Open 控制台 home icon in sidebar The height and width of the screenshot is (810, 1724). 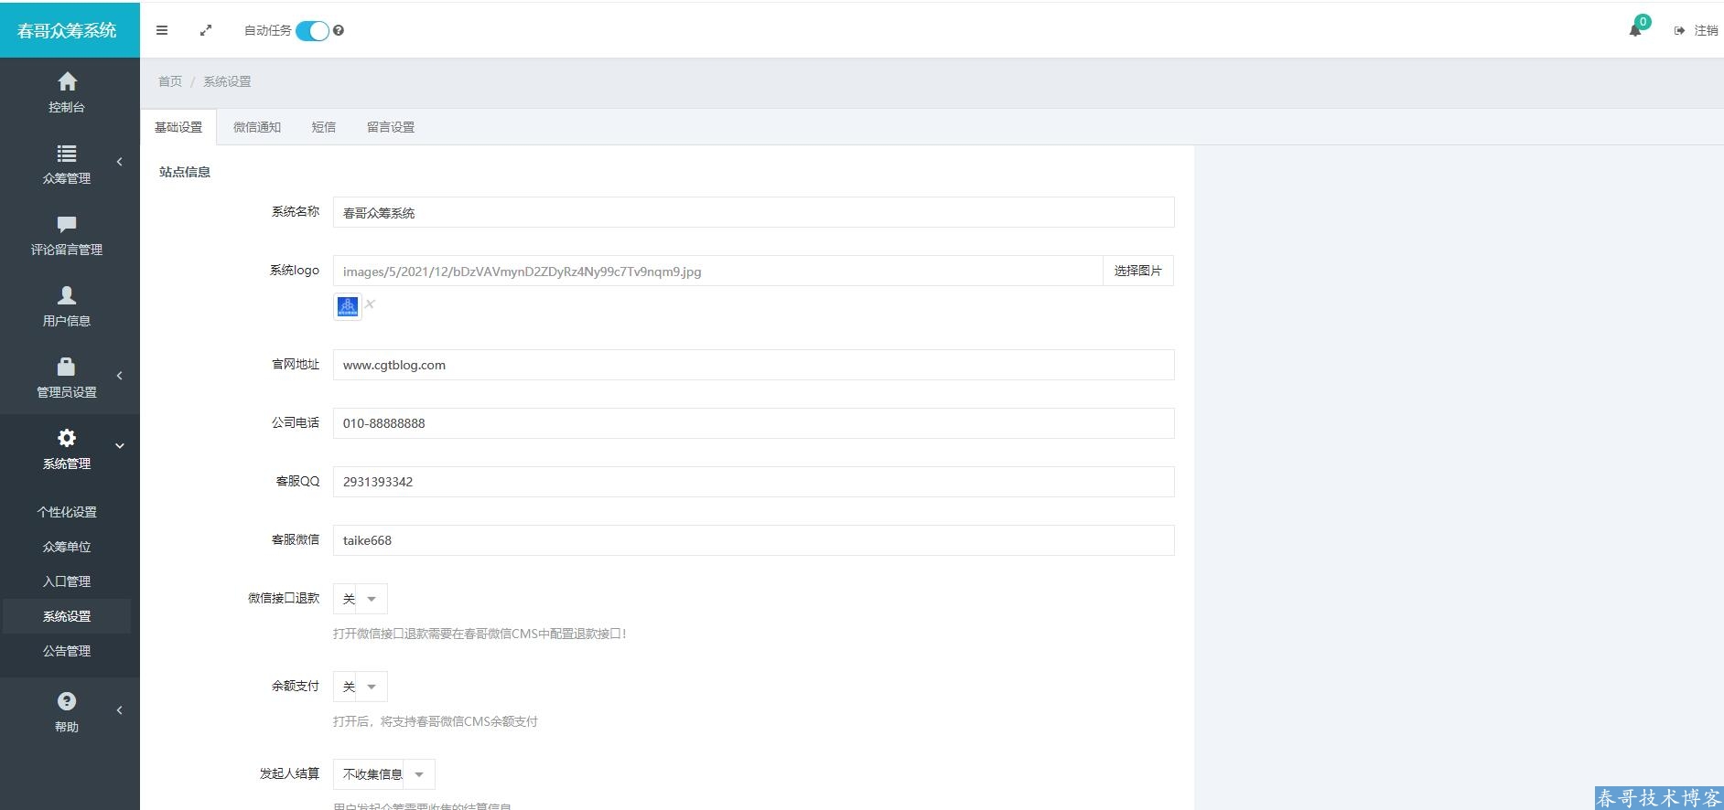(x=67, y=82)
